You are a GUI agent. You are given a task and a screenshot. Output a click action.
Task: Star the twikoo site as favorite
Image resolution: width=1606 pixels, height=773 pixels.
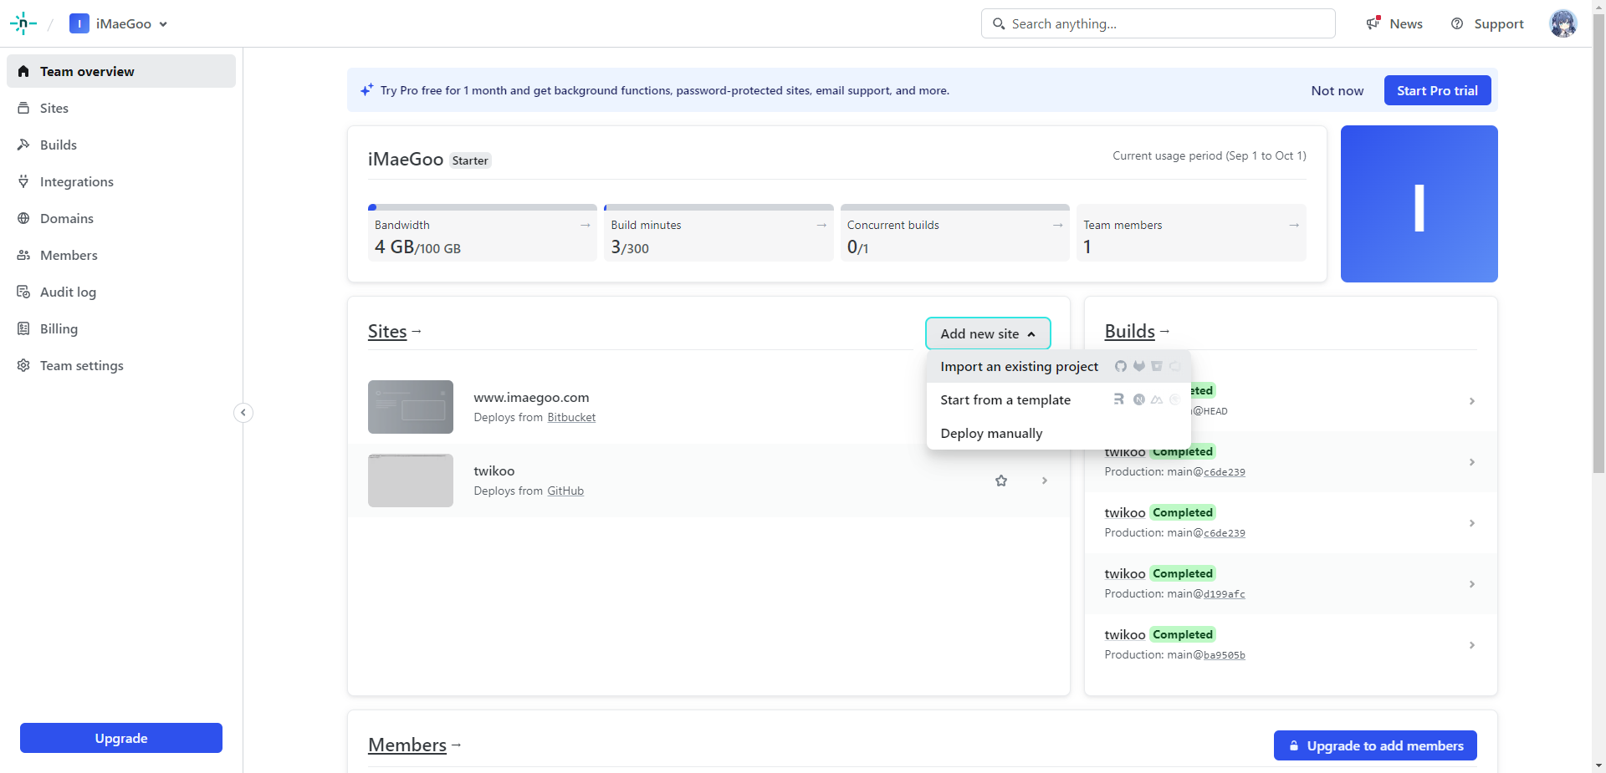1000,481
